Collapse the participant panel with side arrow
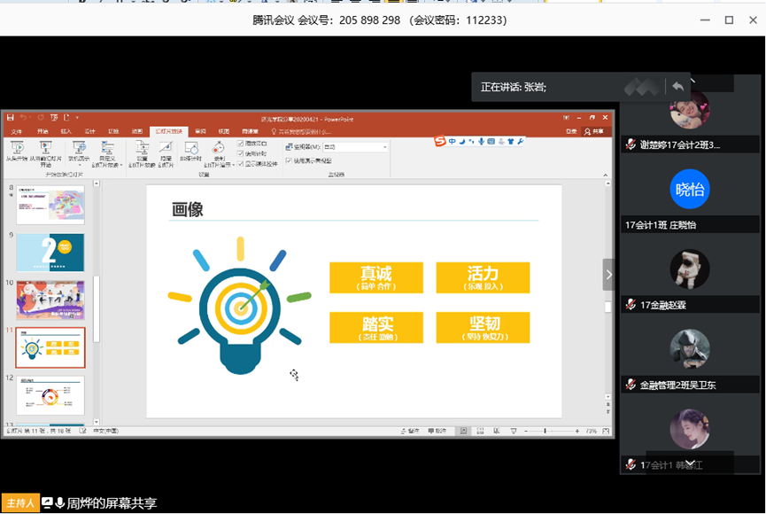Screen dimensions: 766x514 (x=608, y=275)
